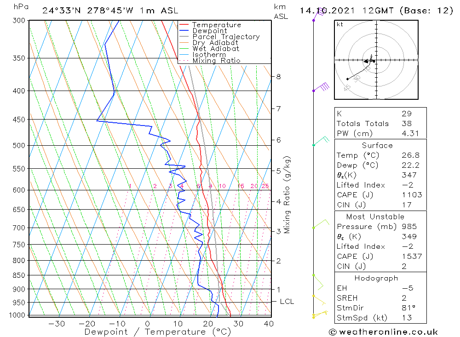460x337 pixels.
Task: Click the LCL level label
Action: (287, 302)
